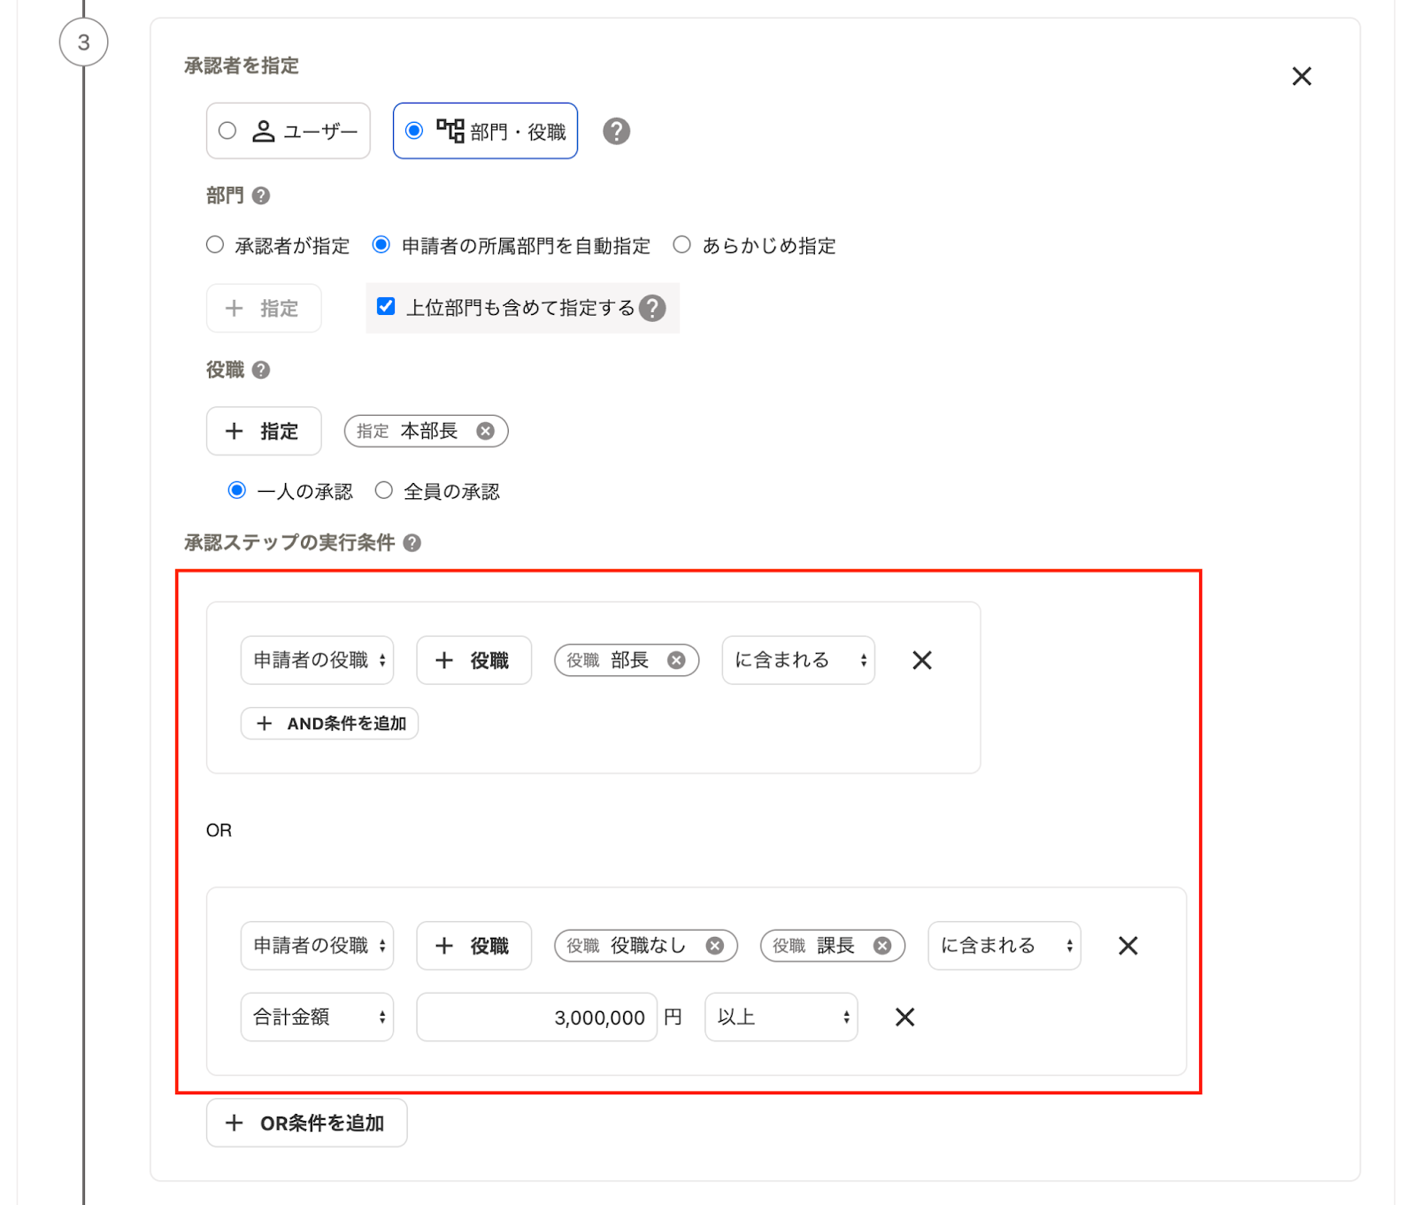Viewport: 1416px width, 1205px height.
Task: Click the 役職 section 指定 button
Action: 264,431
